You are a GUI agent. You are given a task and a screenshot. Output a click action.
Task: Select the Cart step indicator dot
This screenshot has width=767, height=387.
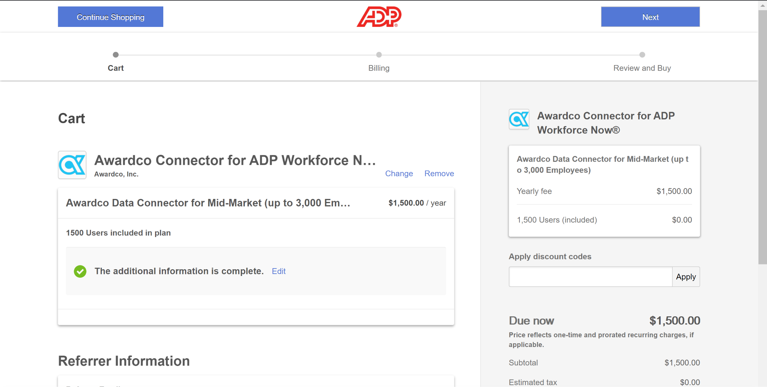(115, 55)
